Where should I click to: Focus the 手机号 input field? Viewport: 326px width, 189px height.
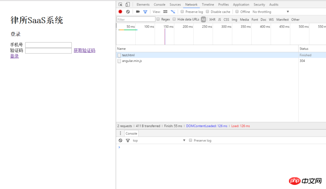(x=48, y=45)
